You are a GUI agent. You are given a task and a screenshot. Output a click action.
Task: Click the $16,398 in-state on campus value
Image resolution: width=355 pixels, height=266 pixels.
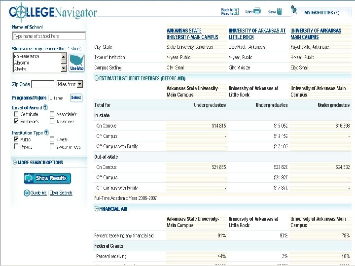[x=343, y=126]
